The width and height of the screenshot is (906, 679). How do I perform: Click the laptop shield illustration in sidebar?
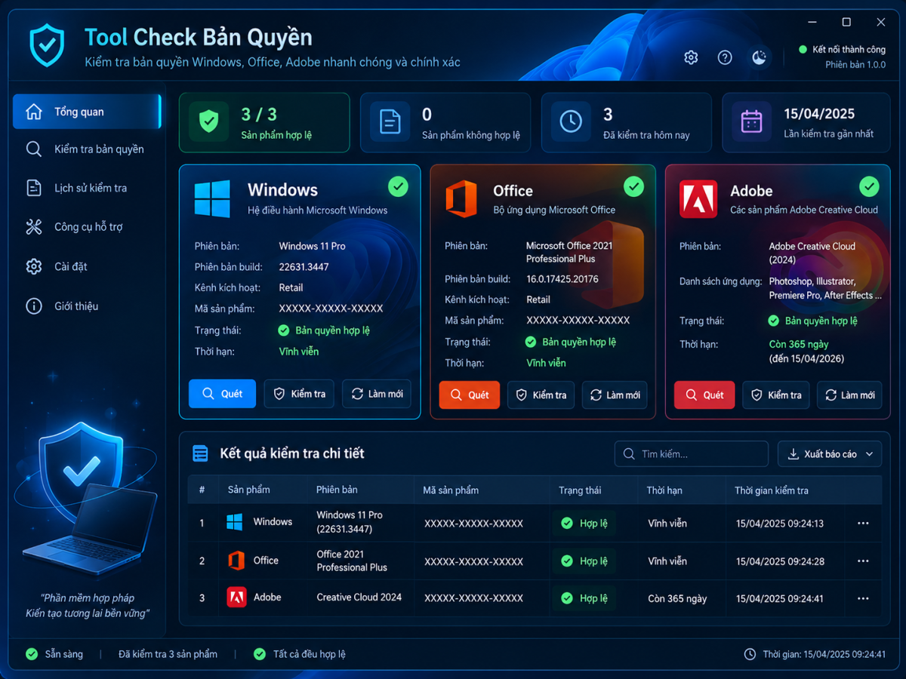click(85, 498)
